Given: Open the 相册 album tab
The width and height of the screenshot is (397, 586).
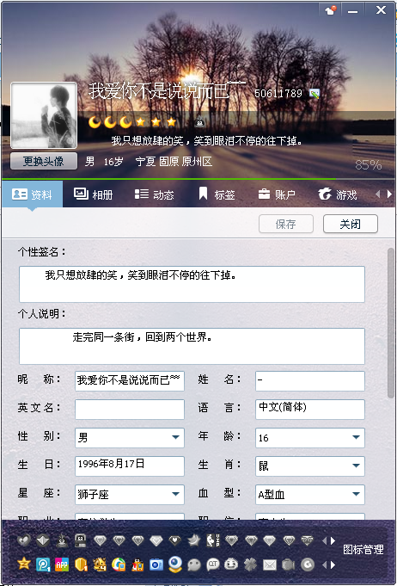Looking at the screenshot, I should (94, 194).
